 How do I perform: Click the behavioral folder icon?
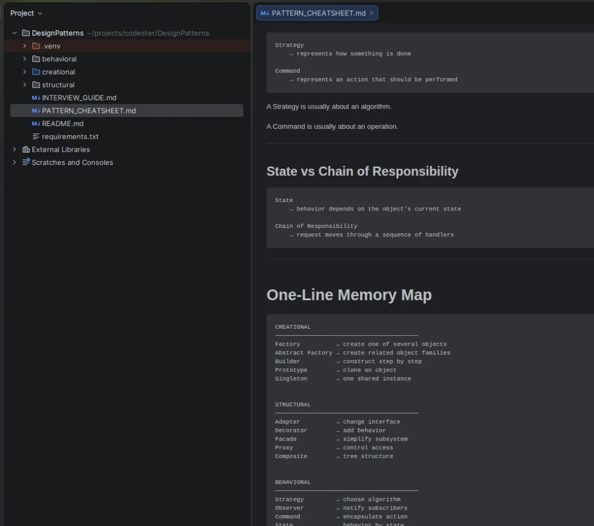36,59
